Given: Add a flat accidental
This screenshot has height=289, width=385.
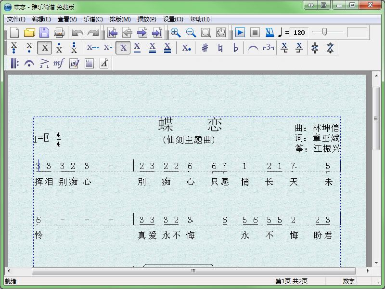Looking at the screenshot, I should pos(235,48).
